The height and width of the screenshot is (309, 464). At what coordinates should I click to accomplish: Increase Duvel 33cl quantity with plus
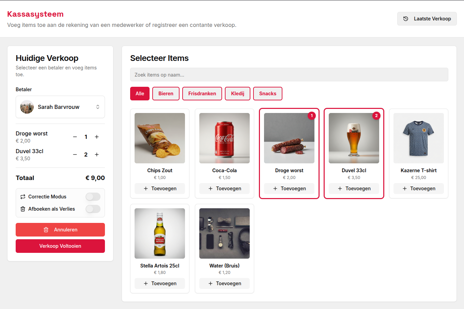[x=97, y=154]
